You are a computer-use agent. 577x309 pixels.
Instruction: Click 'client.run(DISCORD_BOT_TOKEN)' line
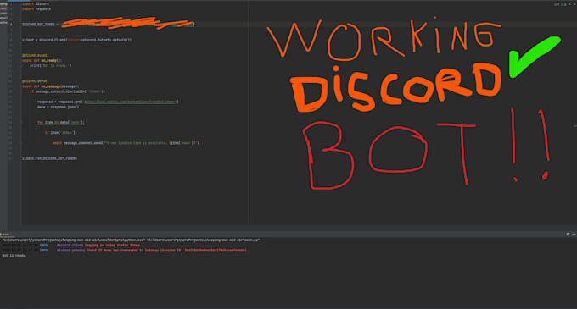tap(50, 158)
